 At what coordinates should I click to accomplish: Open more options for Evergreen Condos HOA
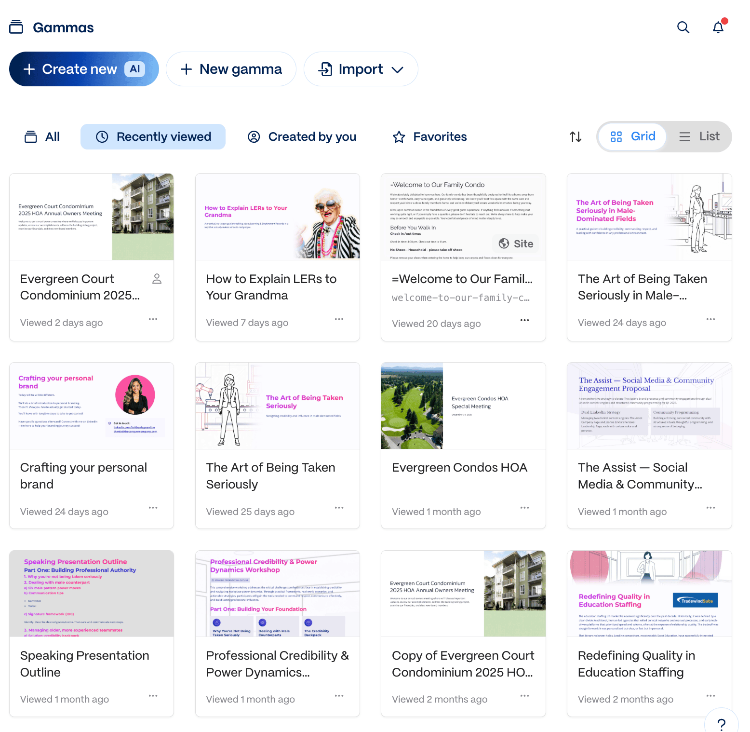[x=525, y=508]
